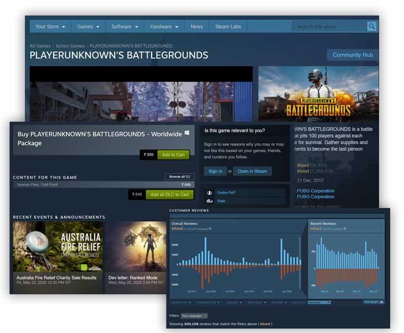Open the Steam Labs menu item
The width and height of the screenshot is (404, 333).
pos(228,27)
